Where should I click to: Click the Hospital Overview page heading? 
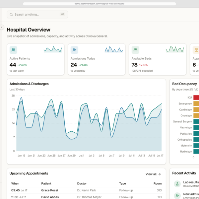pyautogui.click(x=29, y=30)
